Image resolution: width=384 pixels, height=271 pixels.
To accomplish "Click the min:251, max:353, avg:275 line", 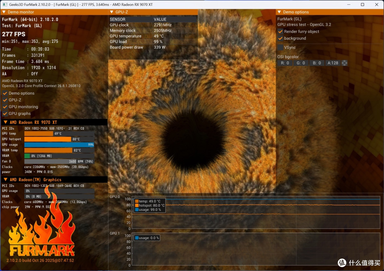I will [x=30, y=42].
